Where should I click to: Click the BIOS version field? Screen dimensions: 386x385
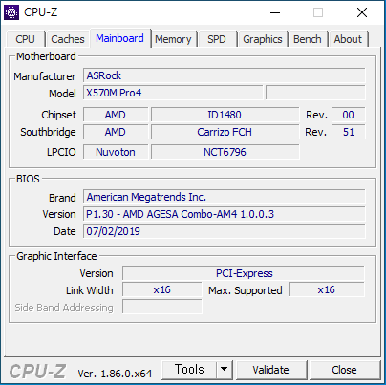click(225, 214)
